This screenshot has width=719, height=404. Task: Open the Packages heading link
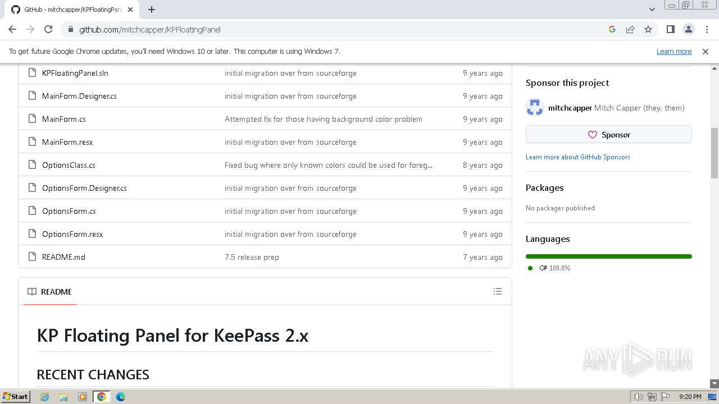(544, 188)
